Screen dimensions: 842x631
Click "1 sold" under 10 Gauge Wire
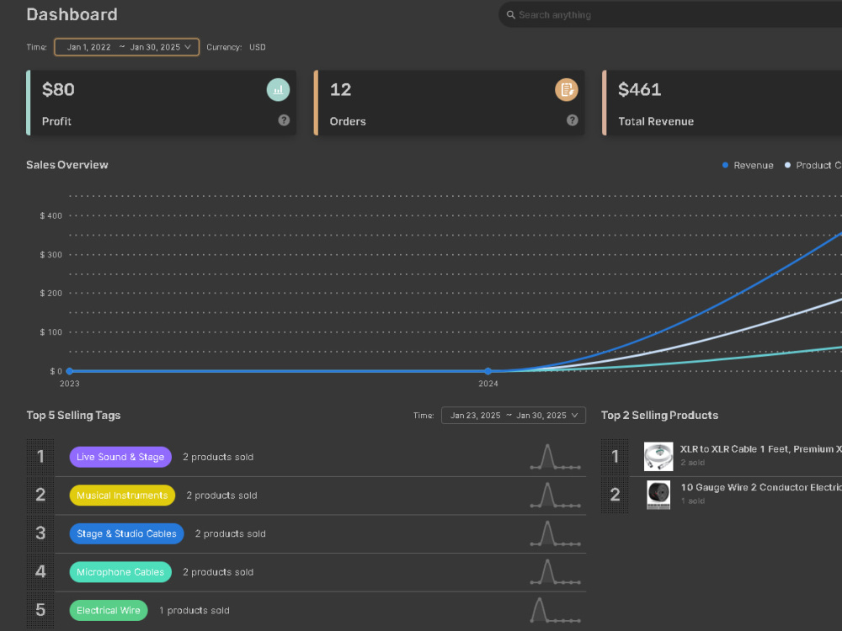(x=693, y=501)
